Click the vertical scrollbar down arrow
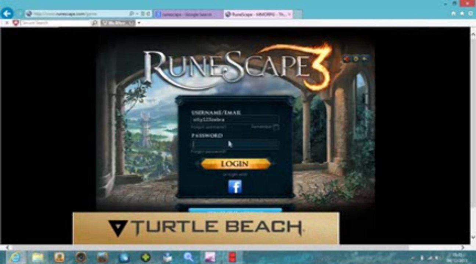 (473, 237)
